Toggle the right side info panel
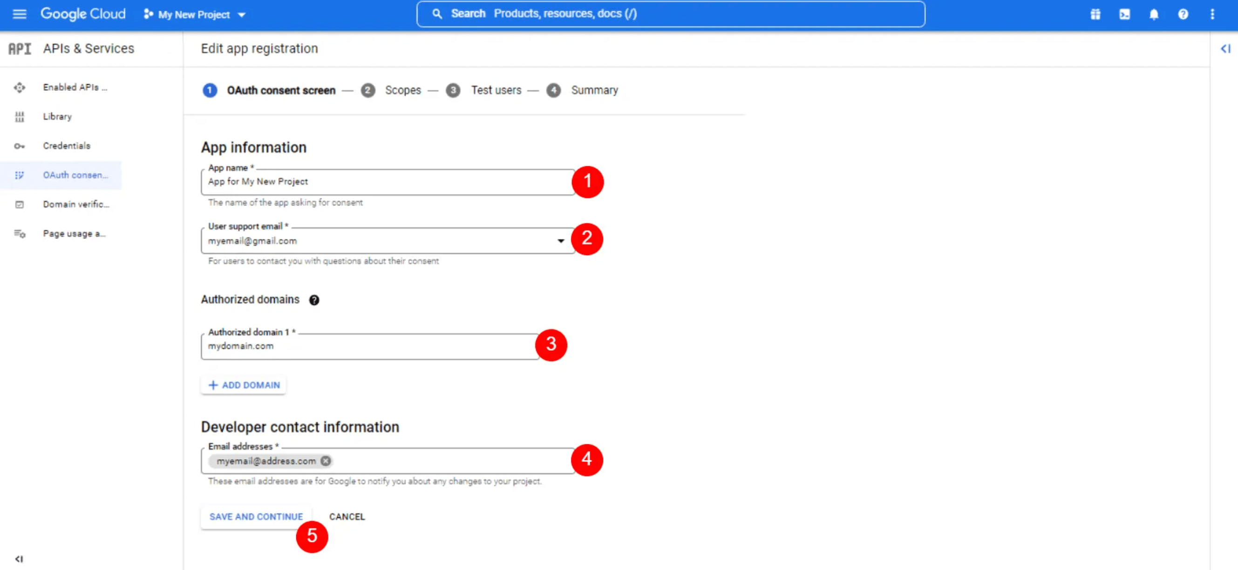This screenshot has height=570, width=1238. coord(1225,48)
